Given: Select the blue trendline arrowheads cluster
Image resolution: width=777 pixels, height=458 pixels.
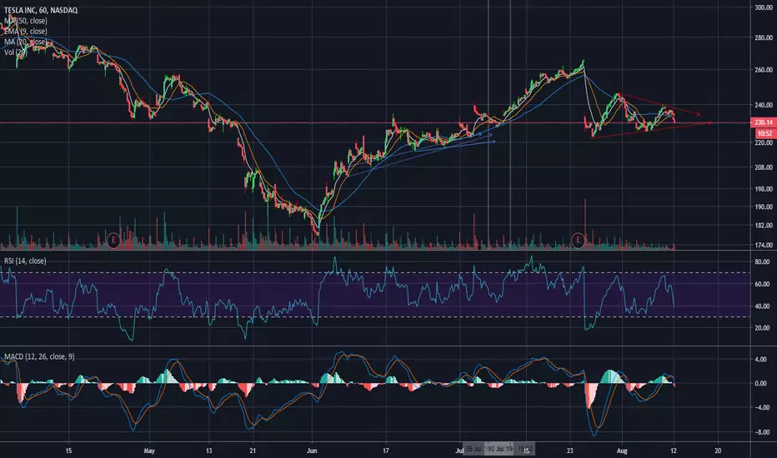Looking at the screenshot, I should coord(493,137).
